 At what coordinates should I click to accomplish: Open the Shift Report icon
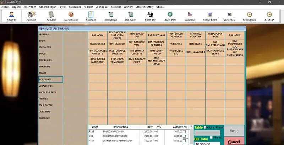(x=130, y=16)
